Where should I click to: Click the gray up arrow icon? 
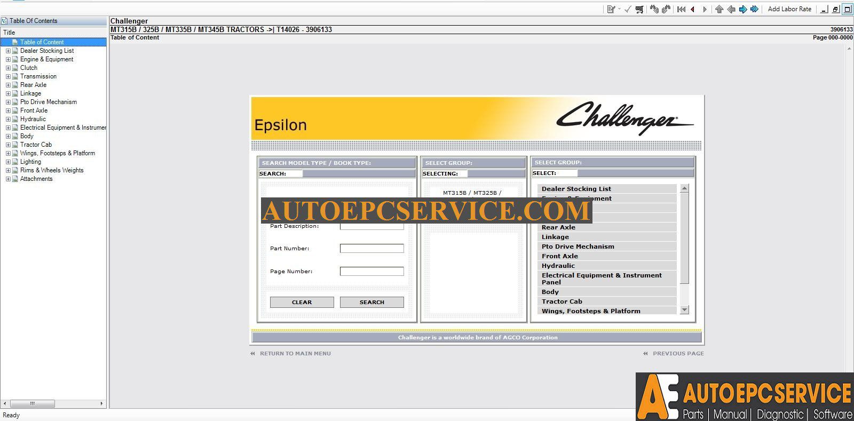[x=719, y=9]
